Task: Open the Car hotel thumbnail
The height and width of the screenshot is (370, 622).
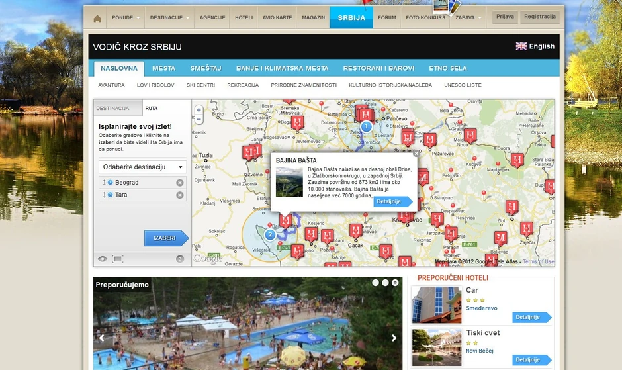Action: click(437, 304)
